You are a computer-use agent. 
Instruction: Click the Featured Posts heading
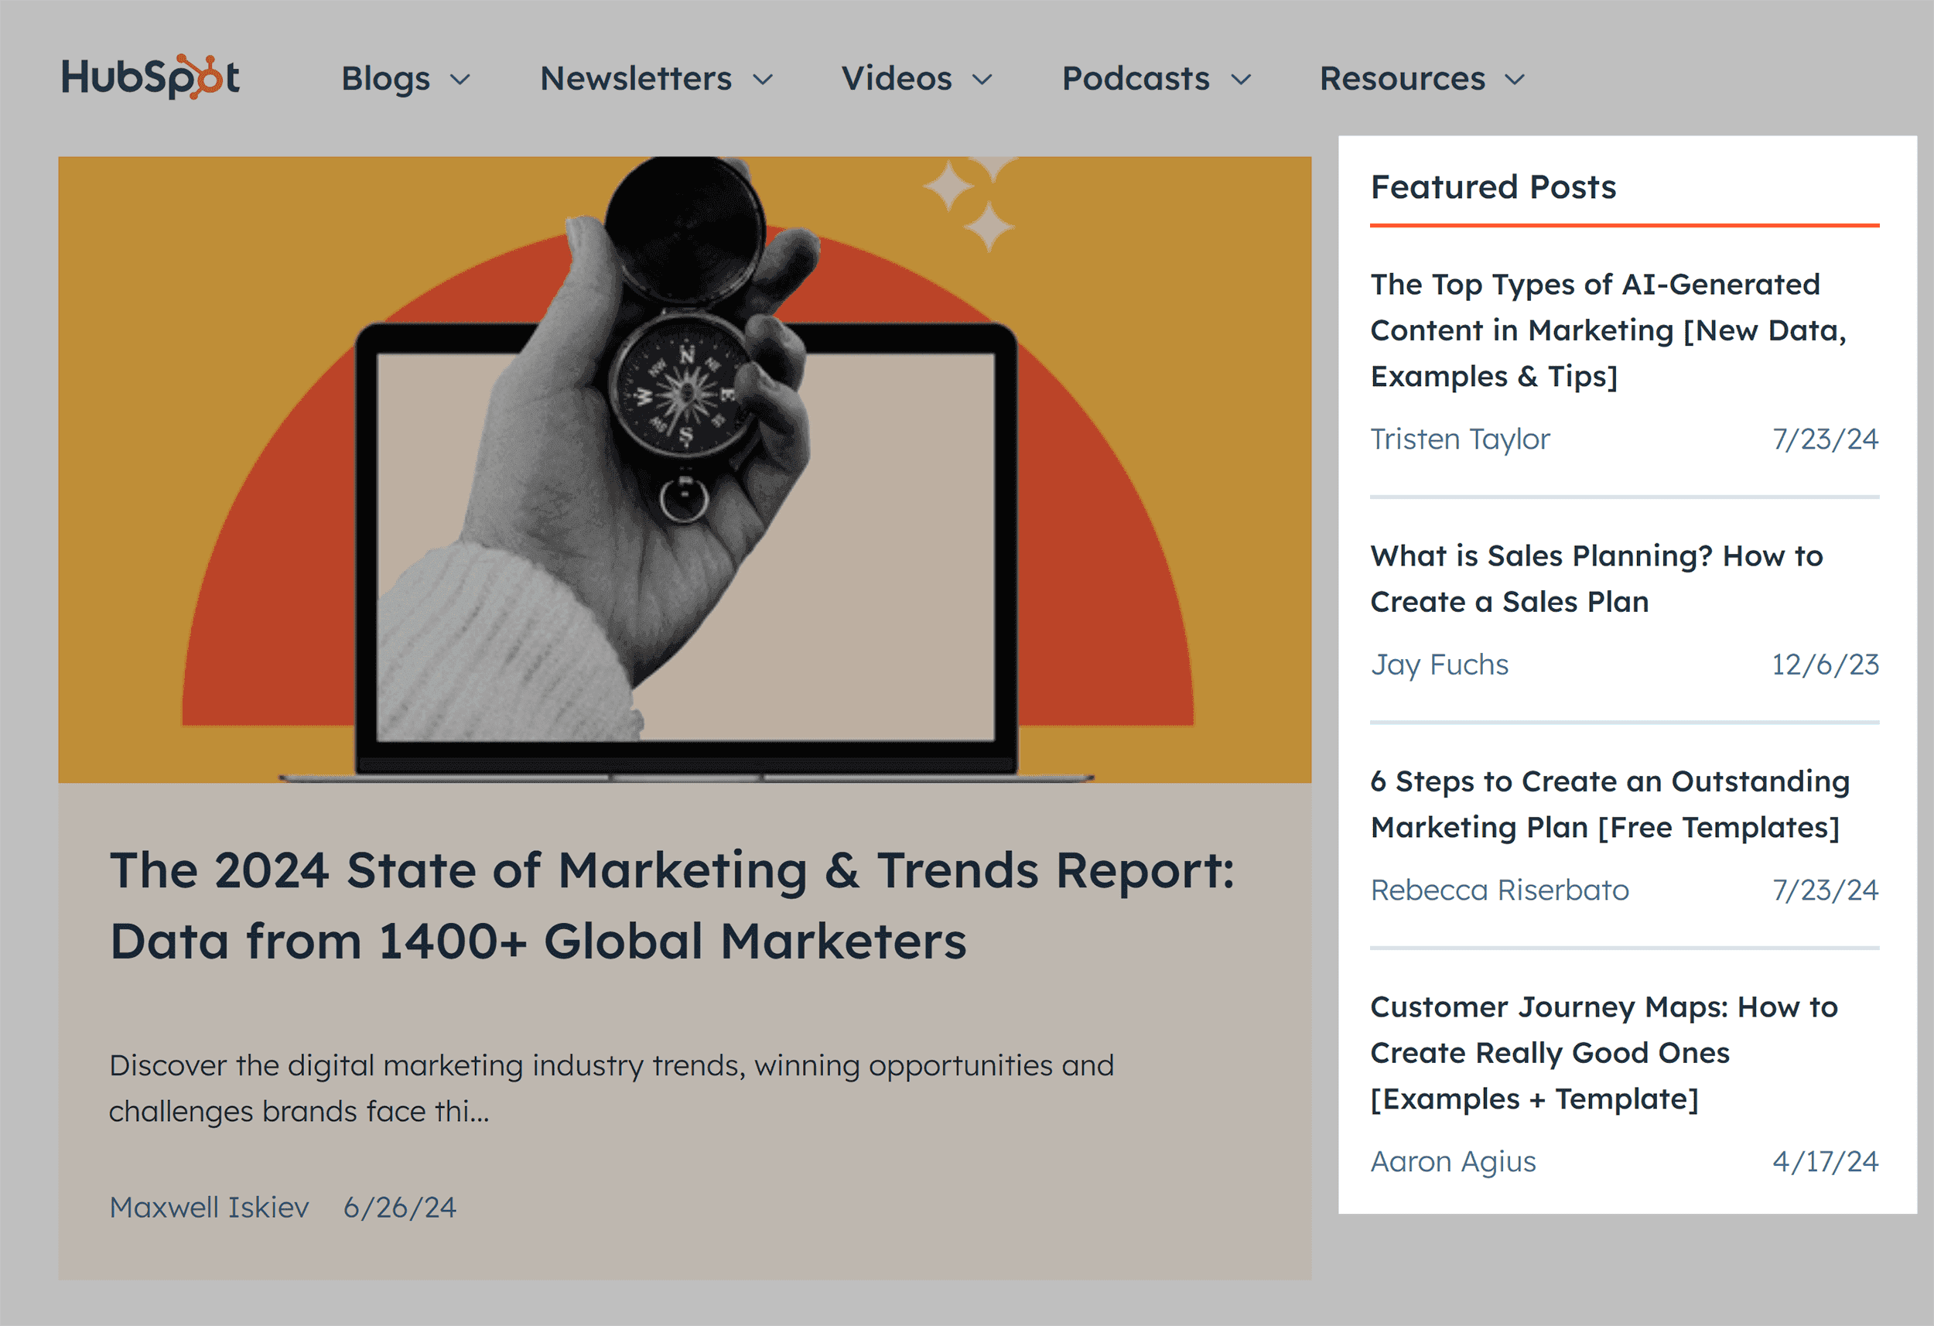tap(1493, 186)
